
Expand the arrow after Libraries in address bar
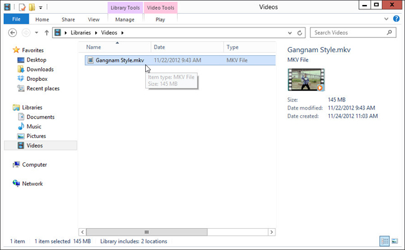[x=96, y=33]
